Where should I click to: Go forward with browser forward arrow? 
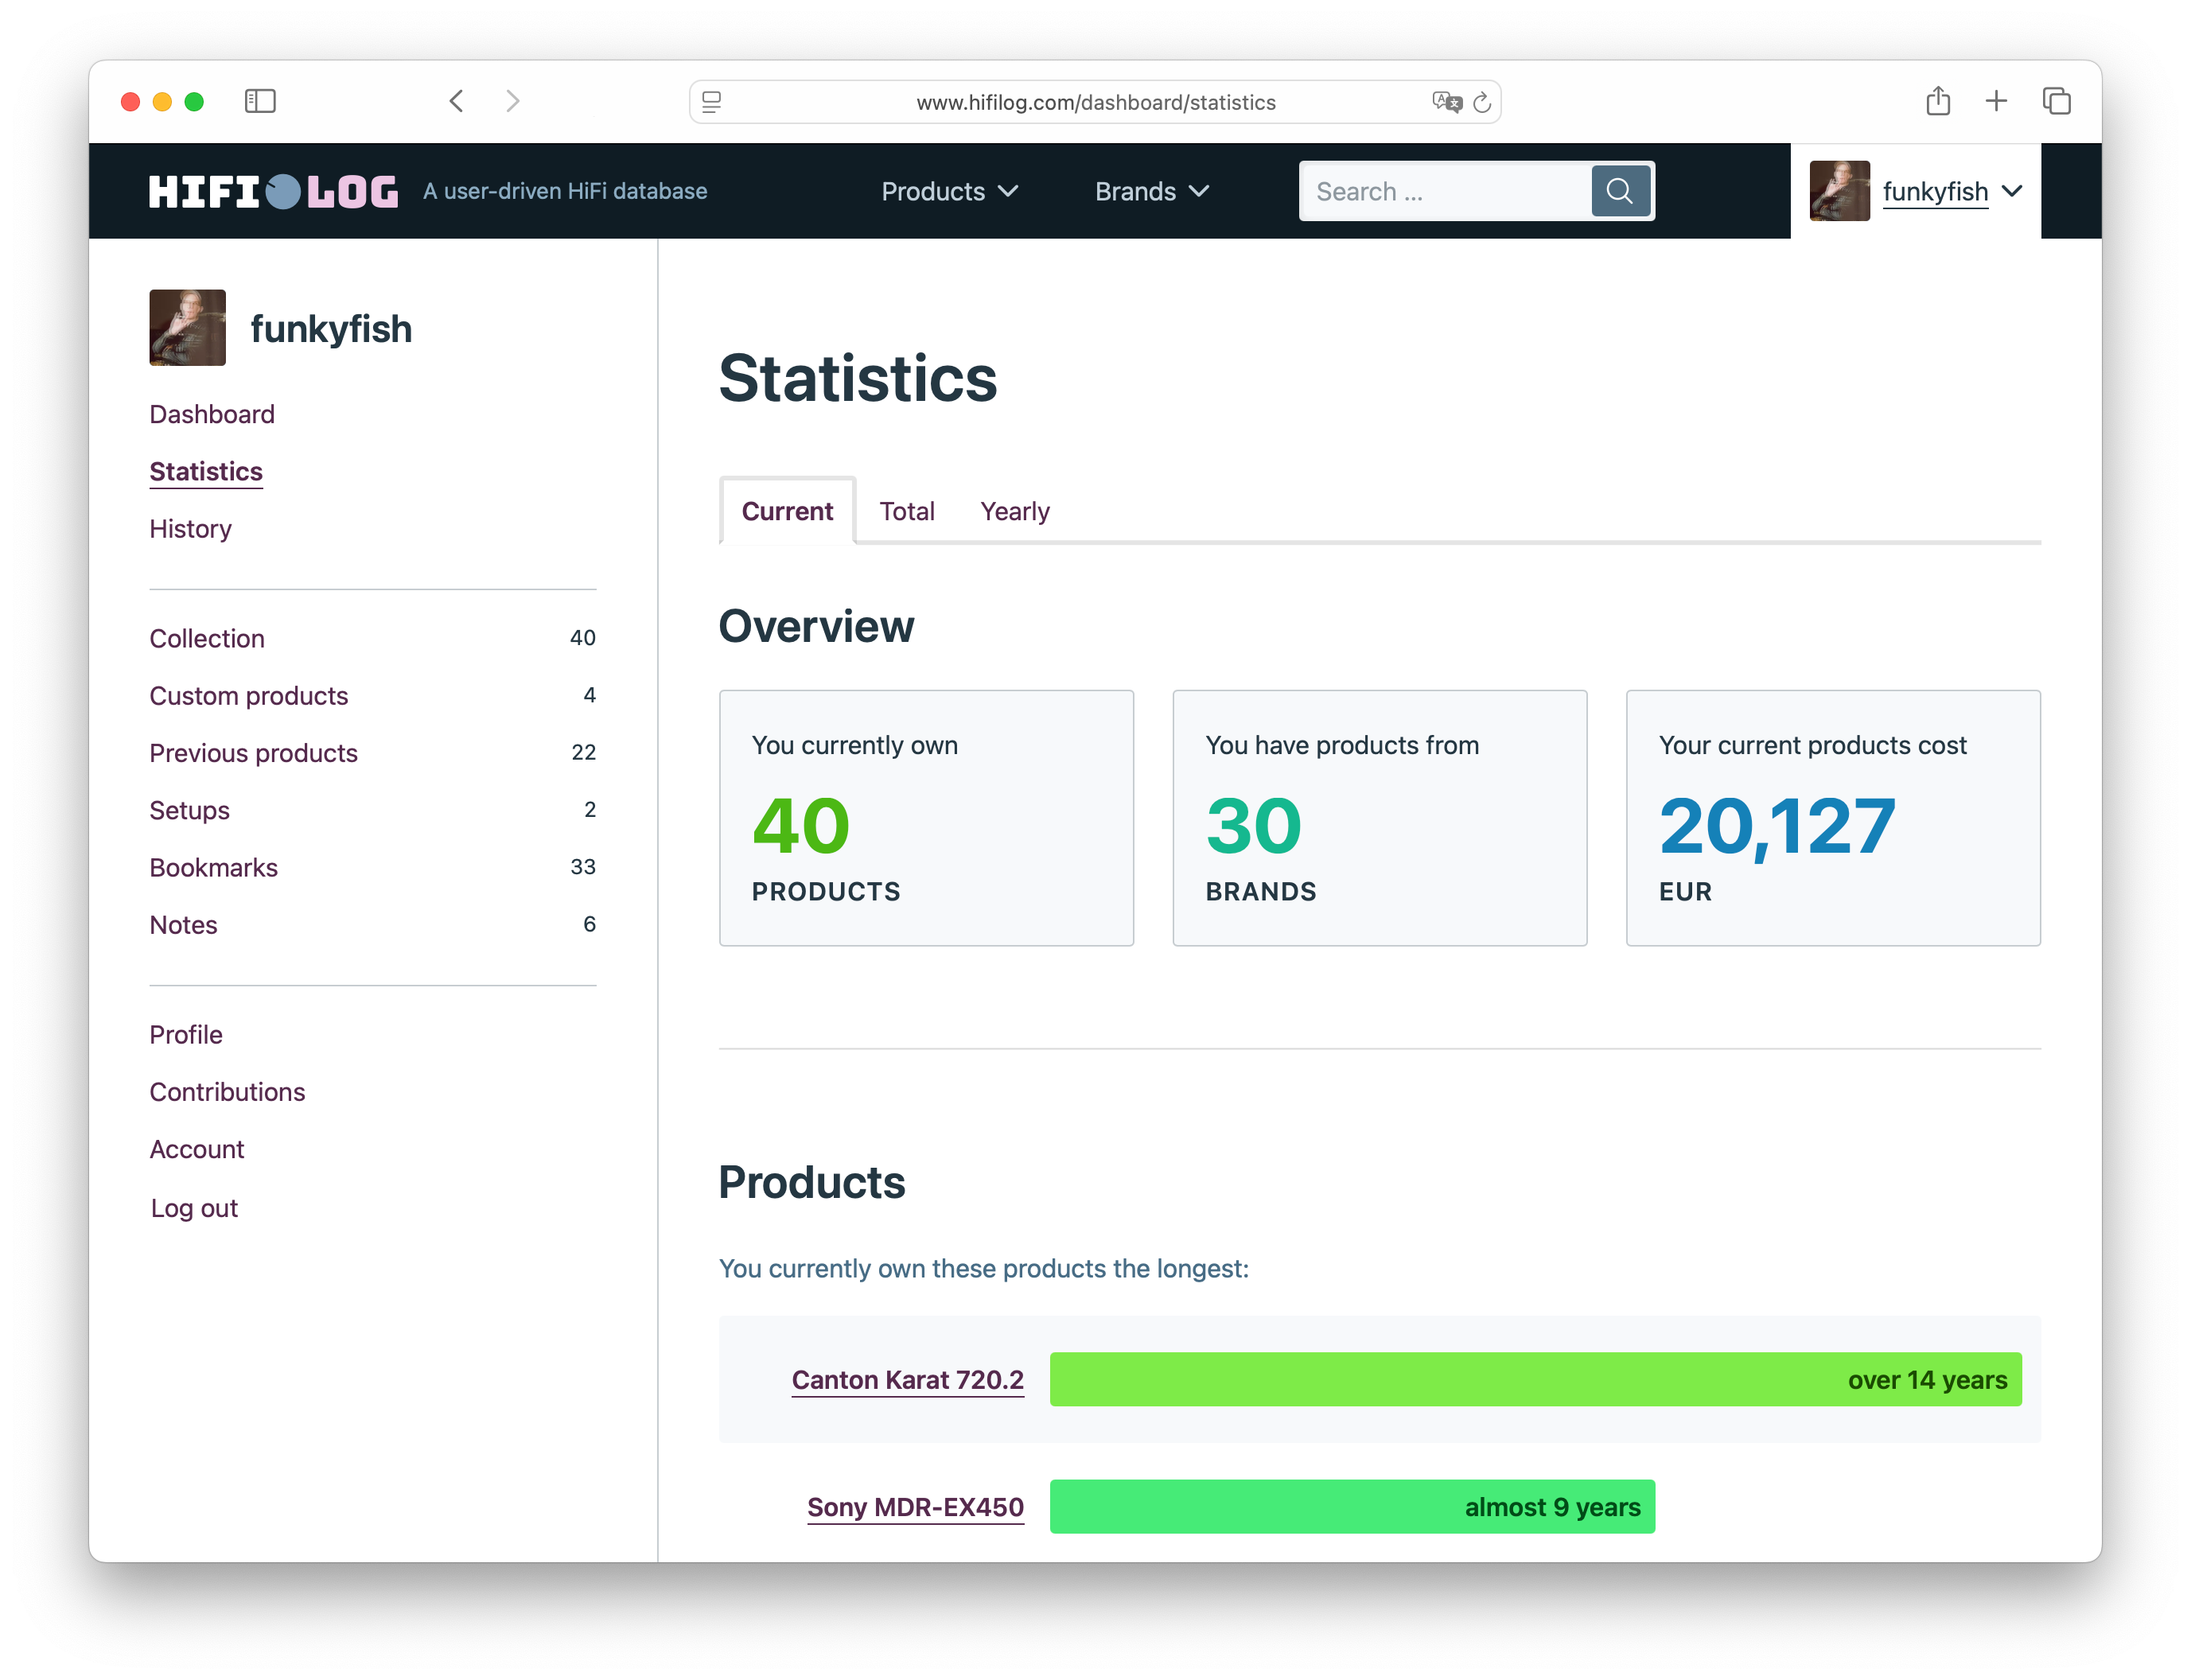(x=513, y=101)
